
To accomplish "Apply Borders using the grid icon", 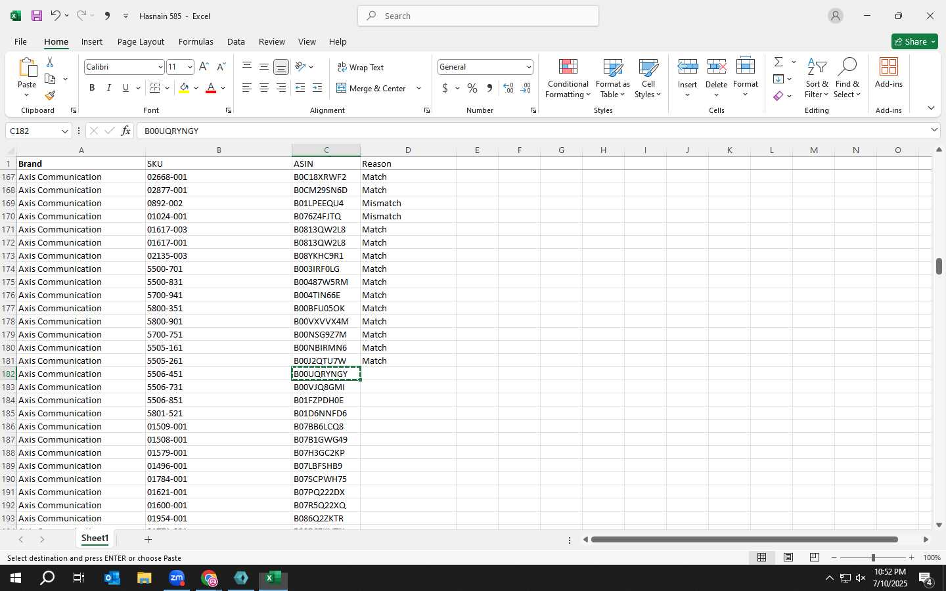I will coord(155,88).
